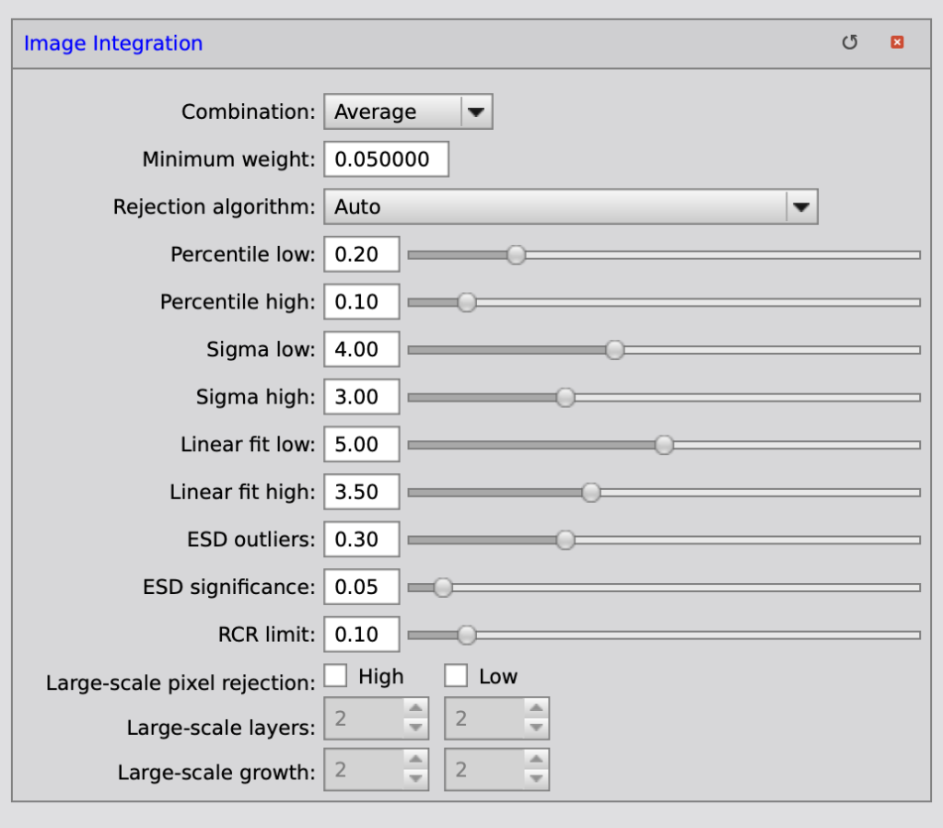Increase the first Large-scale growth spinner
This screenshot has width=943, height=828.
(x=416, y=760)
